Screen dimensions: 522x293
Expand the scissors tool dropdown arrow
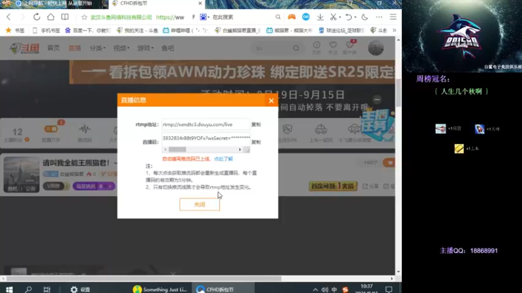(339, 18)
